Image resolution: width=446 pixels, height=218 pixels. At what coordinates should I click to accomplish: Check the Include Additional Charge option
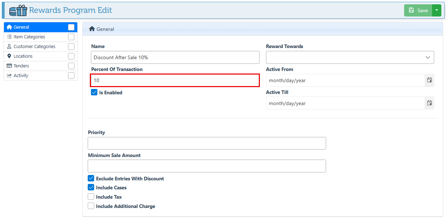click(x=91, y=206)
